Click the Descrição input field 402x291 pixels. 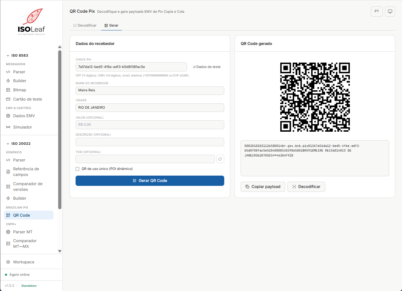click(150, 142)
